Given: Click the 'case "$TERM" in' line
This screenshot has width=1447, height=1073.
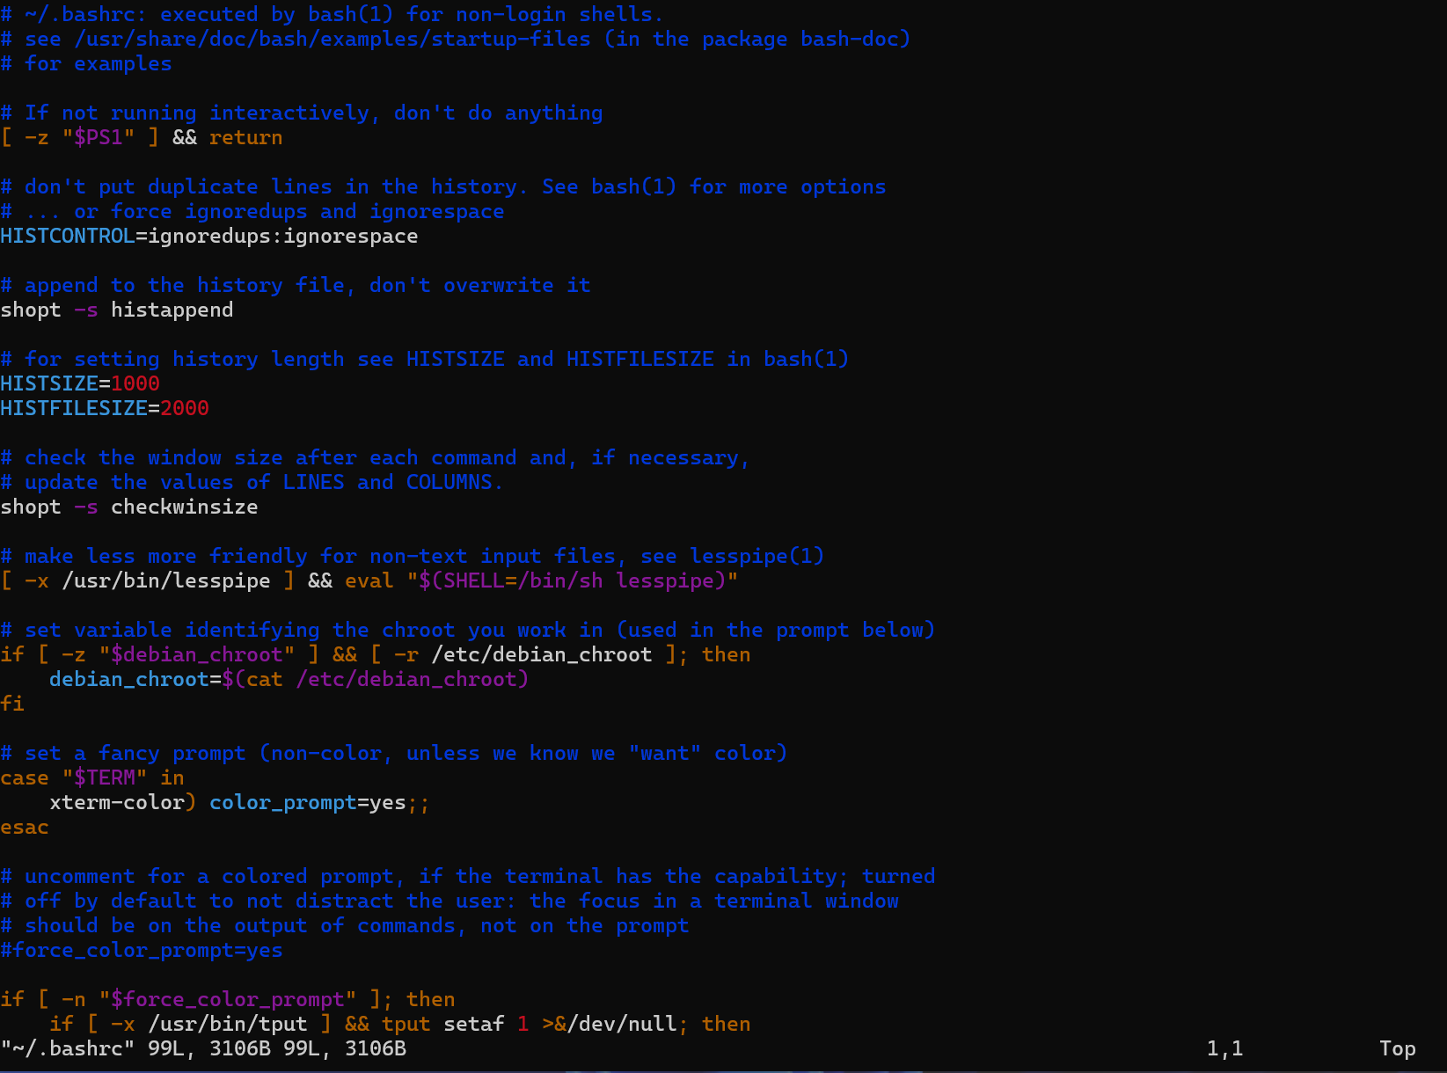Looking at the screenshot, I should (92, 777).
